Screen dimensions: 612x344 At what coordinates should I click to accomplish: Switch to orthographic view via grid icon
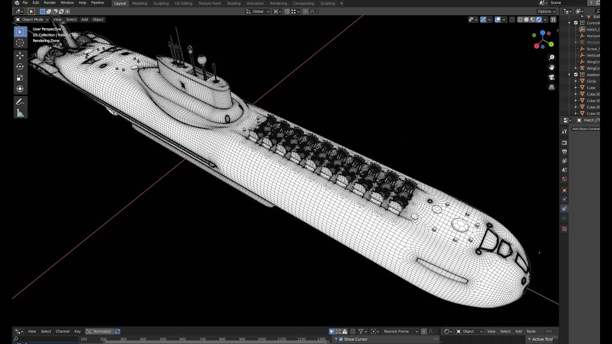tap(552, 87)
